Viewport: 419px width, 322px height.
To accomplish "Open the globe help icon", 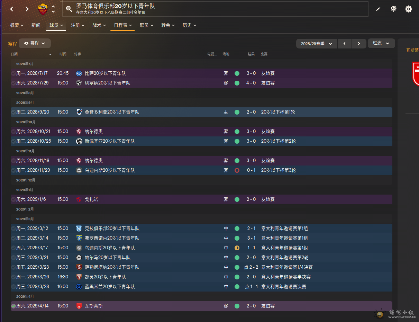I will [x=393, y=9].
